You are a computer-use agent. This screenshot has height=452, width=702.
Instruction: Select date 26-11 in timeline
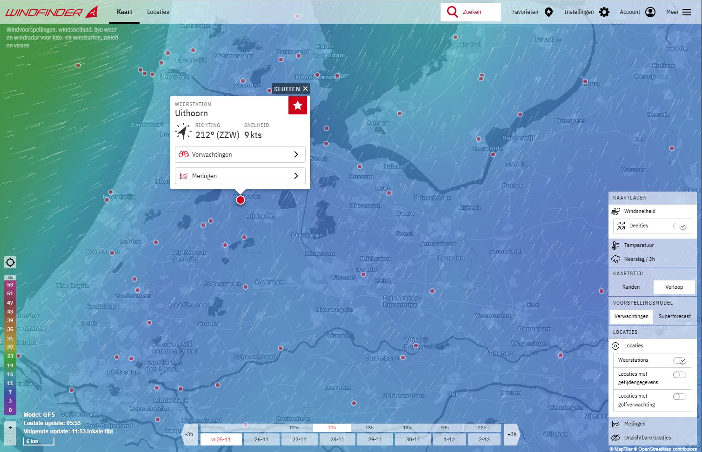tap(262, 439)
